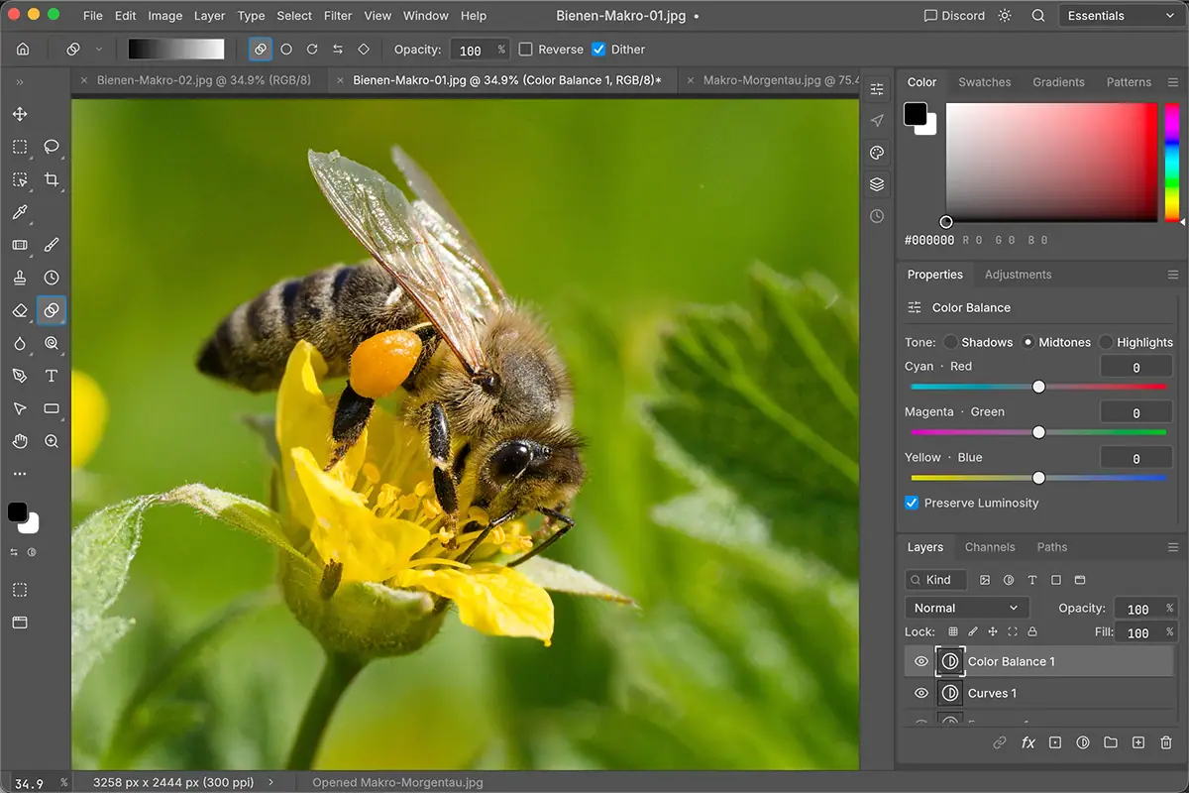Open the Color panel menu

tap(1173, 82)
